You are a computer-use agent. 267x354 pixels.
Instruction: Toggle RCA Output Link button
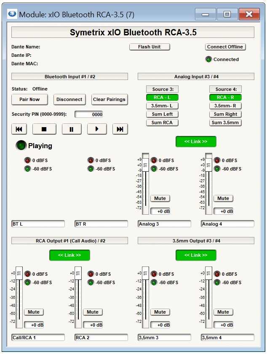tap(69, 255)
